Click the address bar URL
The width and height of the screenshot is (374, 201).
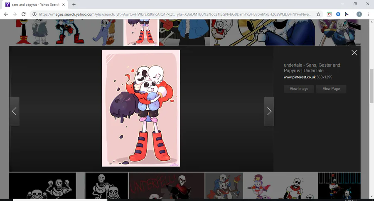175,14
